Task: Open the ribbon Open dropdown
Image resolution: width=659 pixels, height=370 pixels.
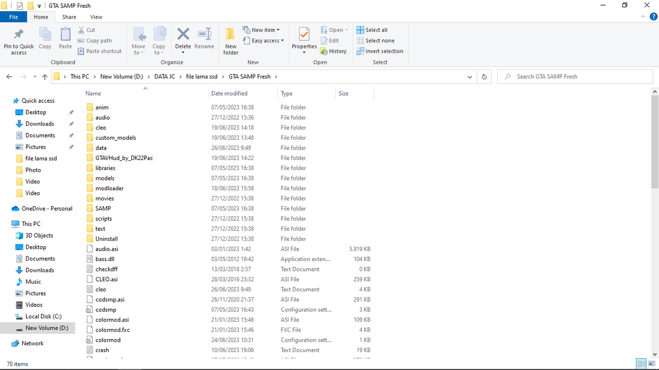Action: pos(346,30)
